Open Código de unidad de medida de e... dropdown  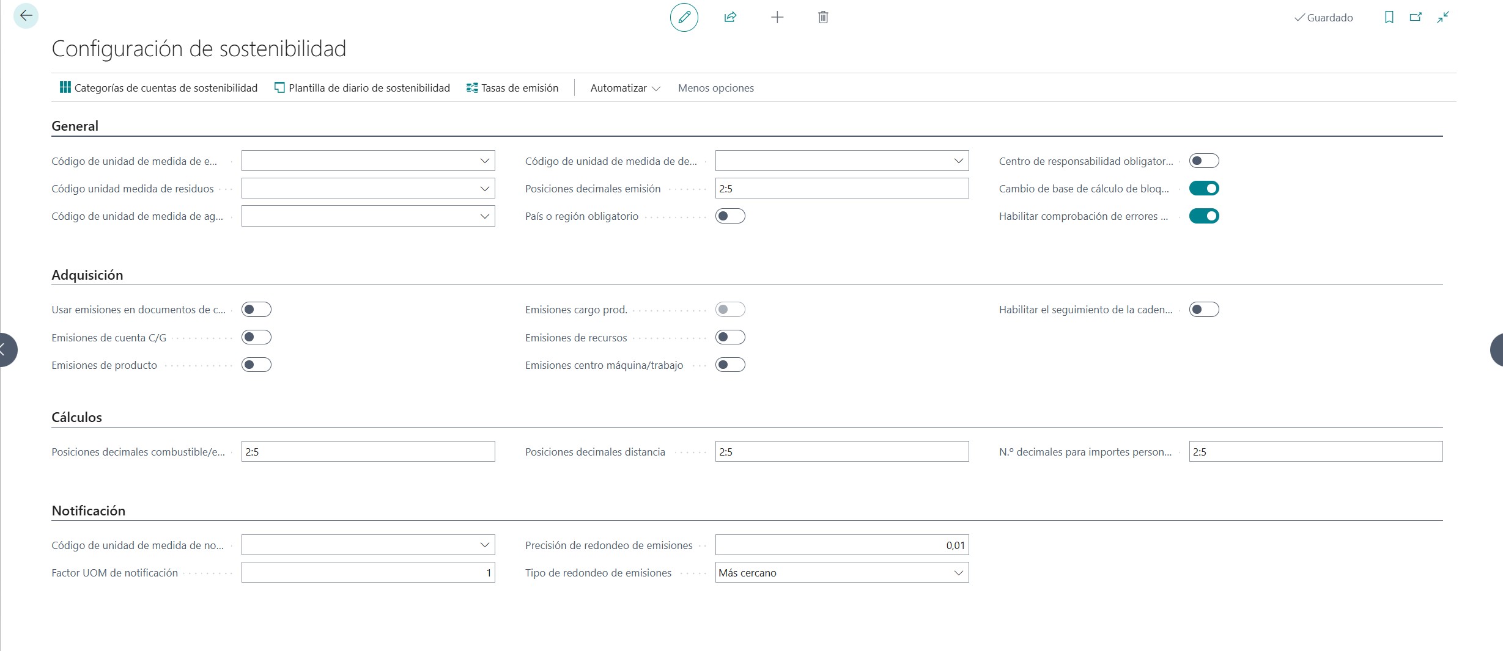tap(484, 161)
